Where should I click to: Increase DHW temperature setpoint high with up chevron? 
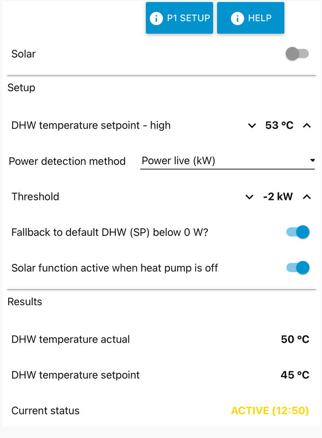[307, 126]
